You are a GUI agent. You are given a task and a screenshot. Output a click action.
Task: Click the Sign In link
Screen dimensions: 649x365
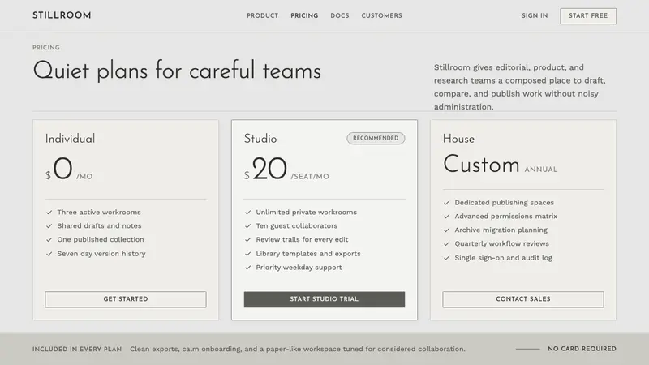tap(535, 15)
